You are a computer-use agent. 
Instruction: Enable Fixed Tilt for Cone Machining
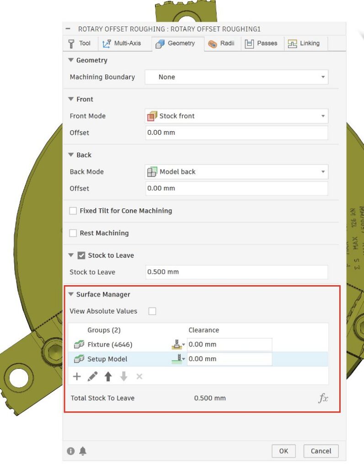point(73,211)
